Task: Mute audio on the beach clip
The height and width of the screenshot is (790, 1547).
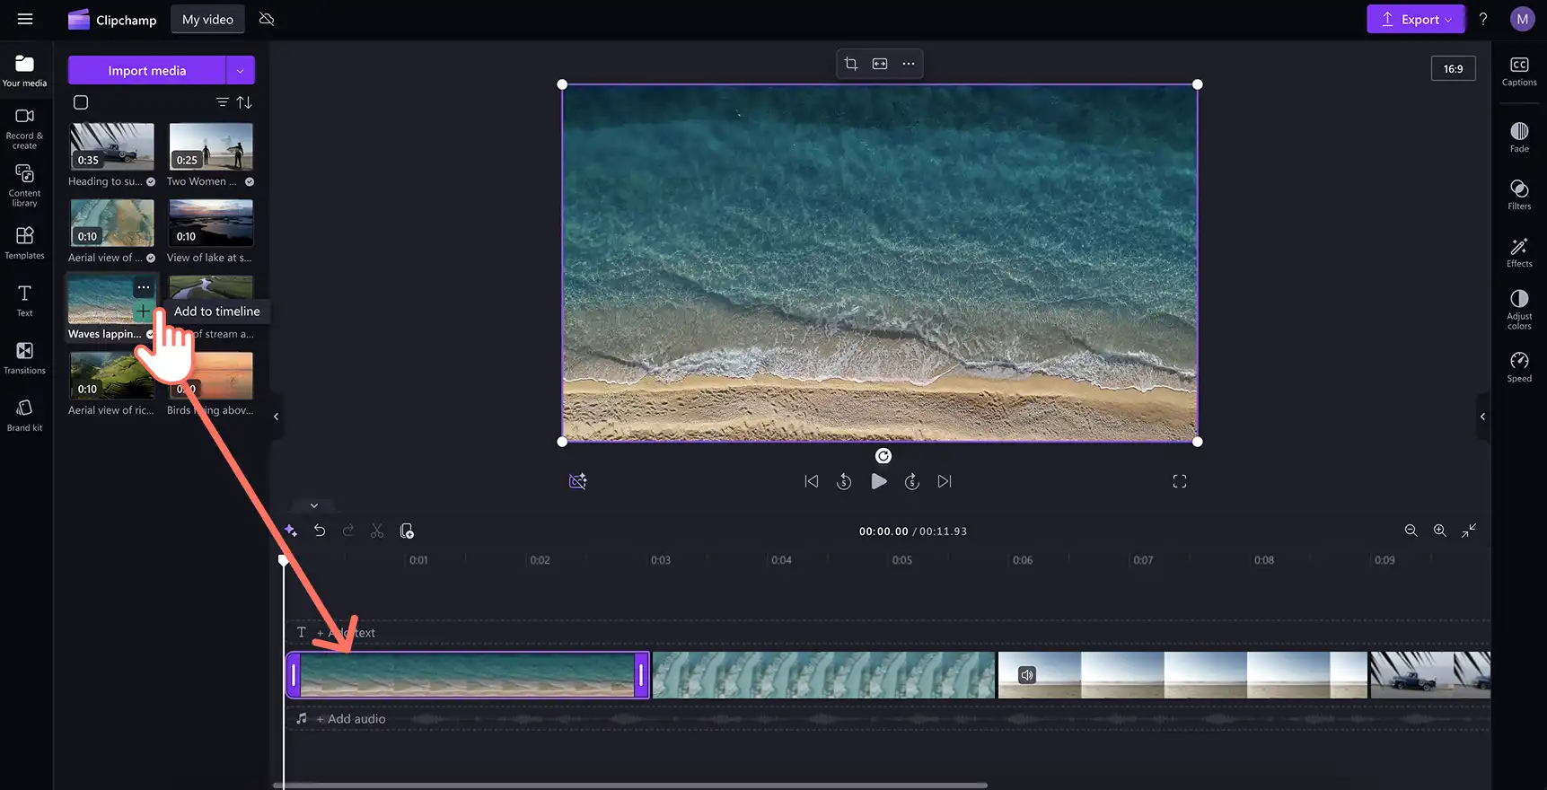Action: click(x=1027, y=675)
